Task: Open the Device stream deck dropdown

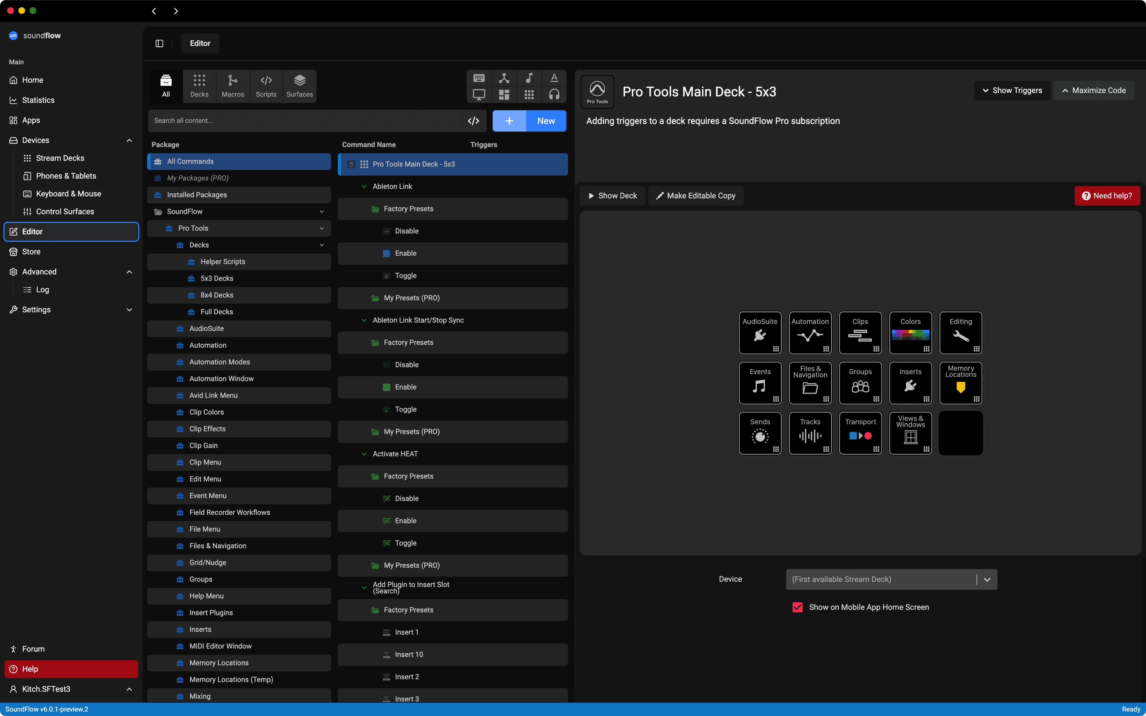Action: click(988, 579)
